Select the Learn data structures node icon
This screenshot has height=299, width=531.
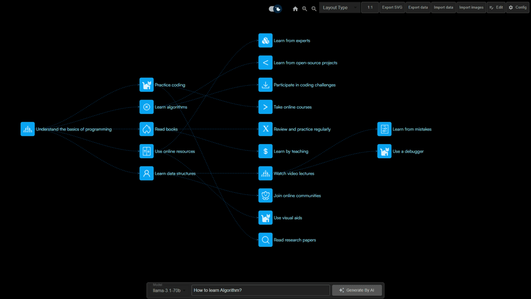tap(146, 173)
